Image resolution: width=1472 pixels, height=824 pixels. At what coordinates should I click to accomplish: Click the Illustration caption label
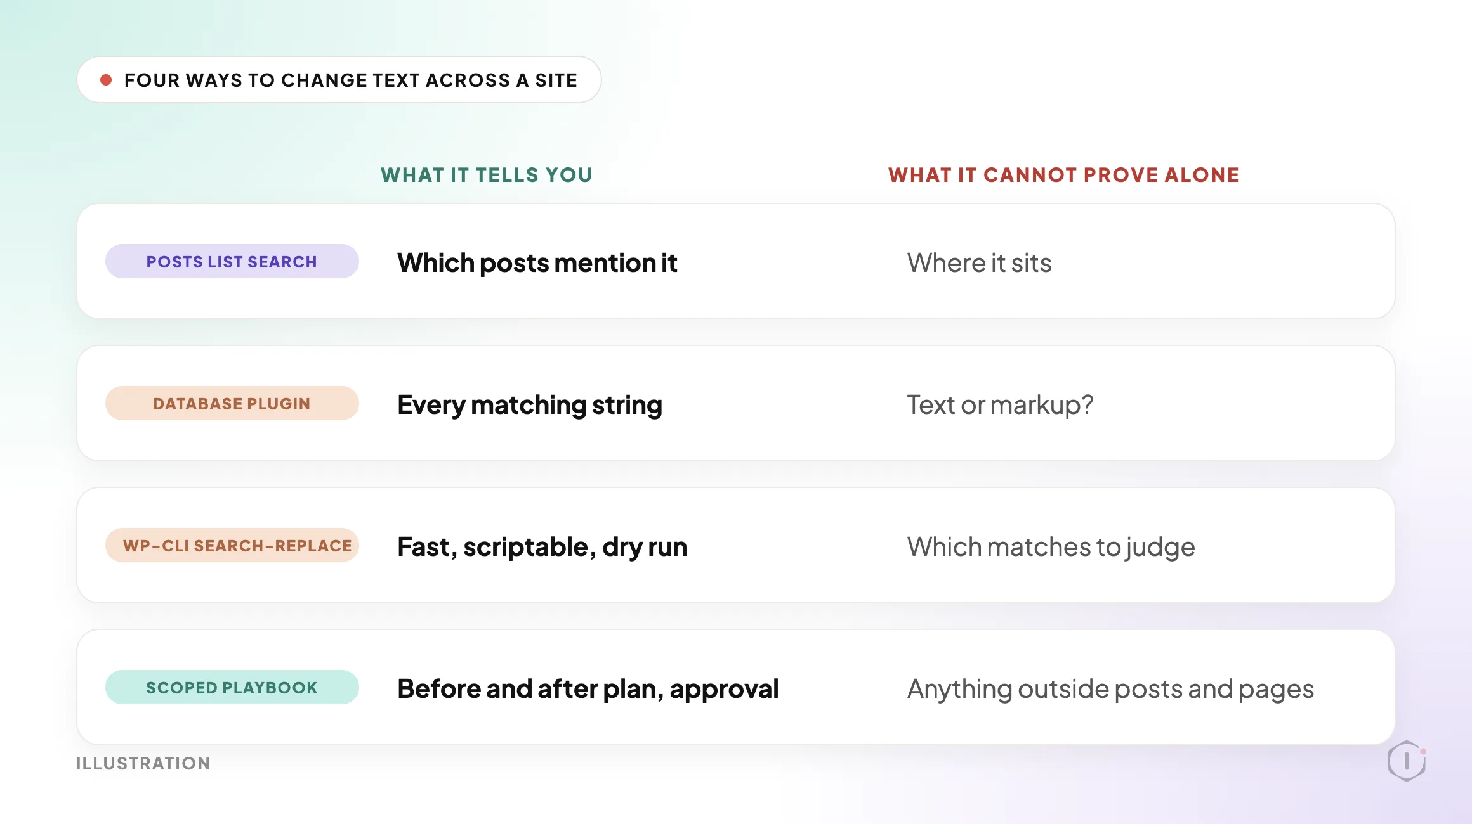pyautogui.click(x=143, y=763)
